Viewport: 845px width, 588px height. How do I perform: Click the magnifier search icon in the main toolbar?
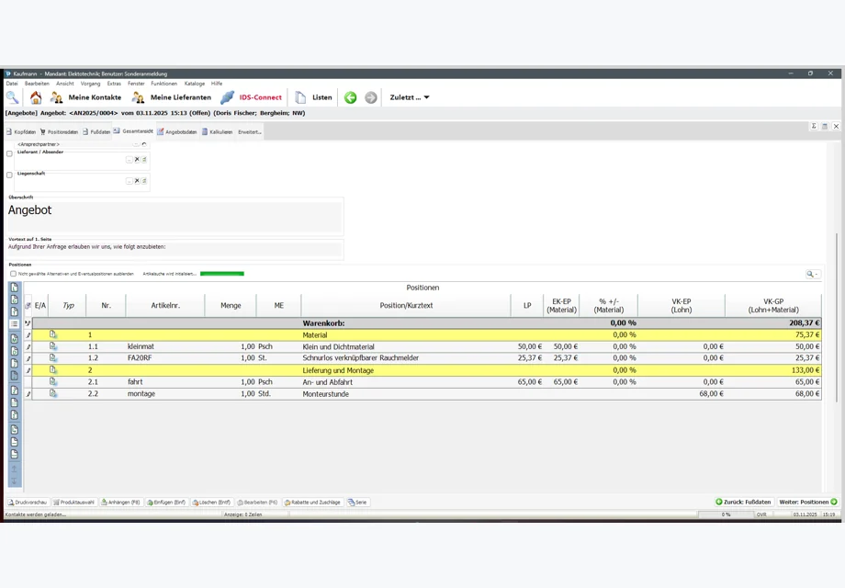[12, 97]
